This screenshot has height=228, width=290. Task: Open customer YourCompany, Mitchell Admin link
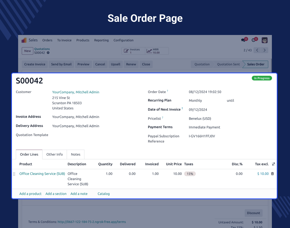(x=76, y=92)
